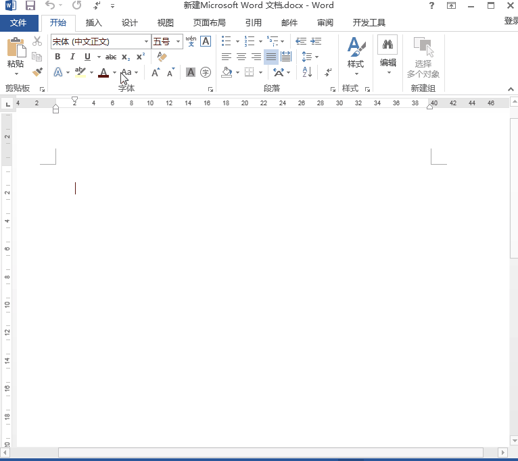Click the 文件 file button
Image resolution: width=518 pixels, height=461 pixels.
coord(18,22)
